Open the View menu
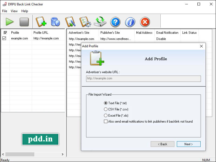216x162 pixels. click(x=14, y=11)
